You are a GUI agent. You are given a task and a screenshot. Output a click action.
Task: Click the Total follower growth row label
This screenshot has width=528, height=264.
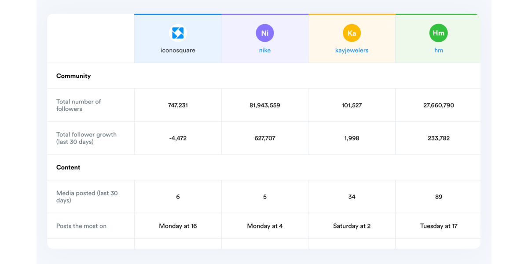coord(86,138)
